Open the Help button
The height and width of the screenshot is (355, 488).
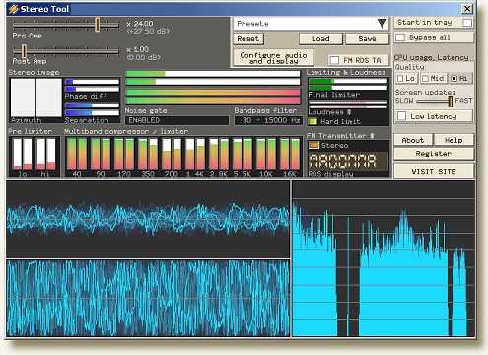tap(453, 140)
